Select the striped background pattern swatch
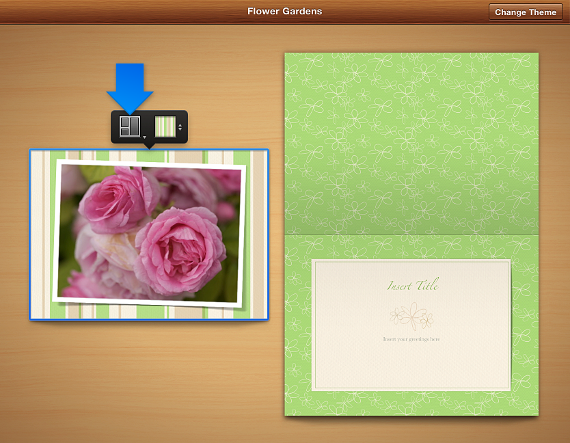This screenshot has width=570, height=443. [x=163, y=126]
